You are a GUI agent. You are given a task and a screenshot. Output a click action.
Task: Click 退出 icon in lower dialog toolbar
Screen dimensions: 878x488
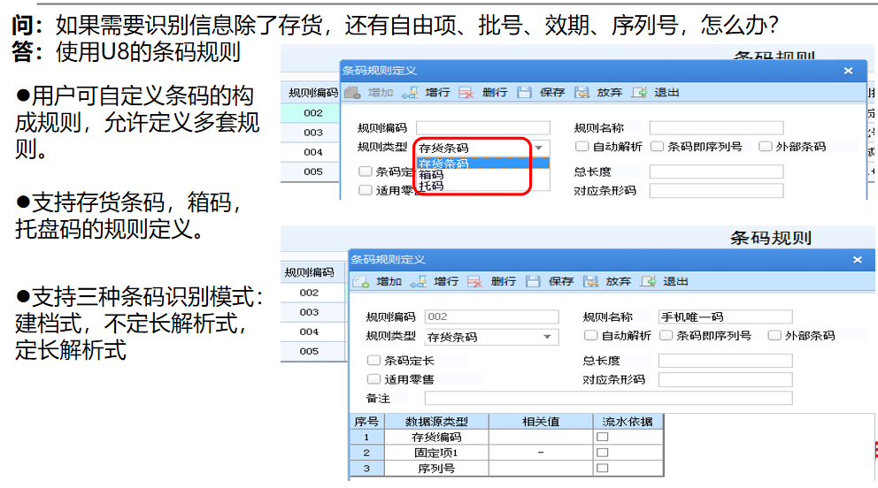[x=648, y=282]
